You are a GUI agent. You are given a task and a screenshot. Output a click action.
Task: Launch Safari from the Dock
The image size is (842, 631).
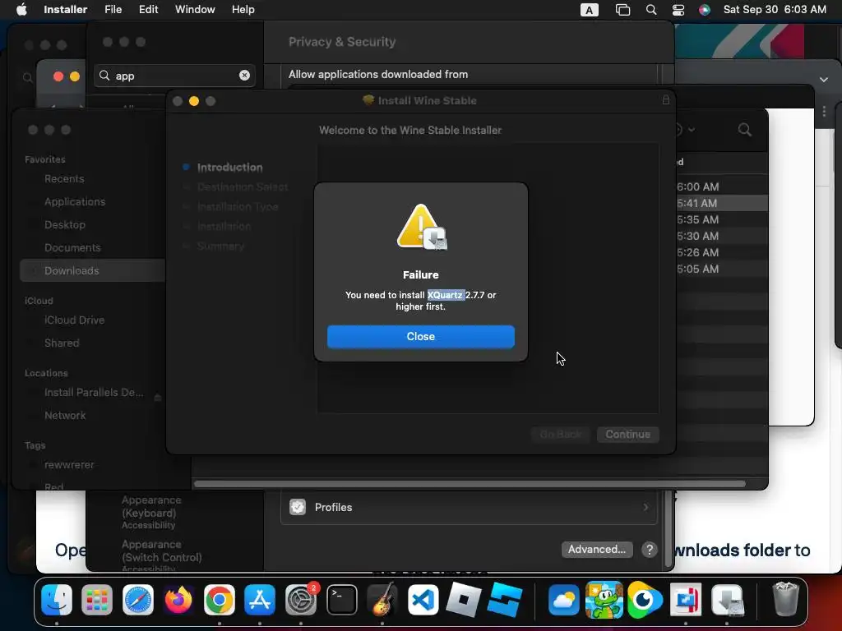138,599
